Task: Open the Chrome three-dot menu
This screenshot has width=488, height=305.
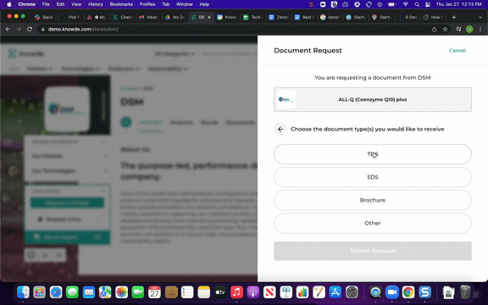Action: [x=480, y=30]
